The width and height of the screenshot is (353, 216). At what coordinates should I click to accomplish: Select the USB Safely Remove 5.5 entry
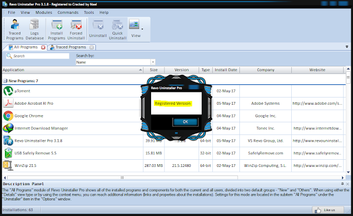[35, 153]
